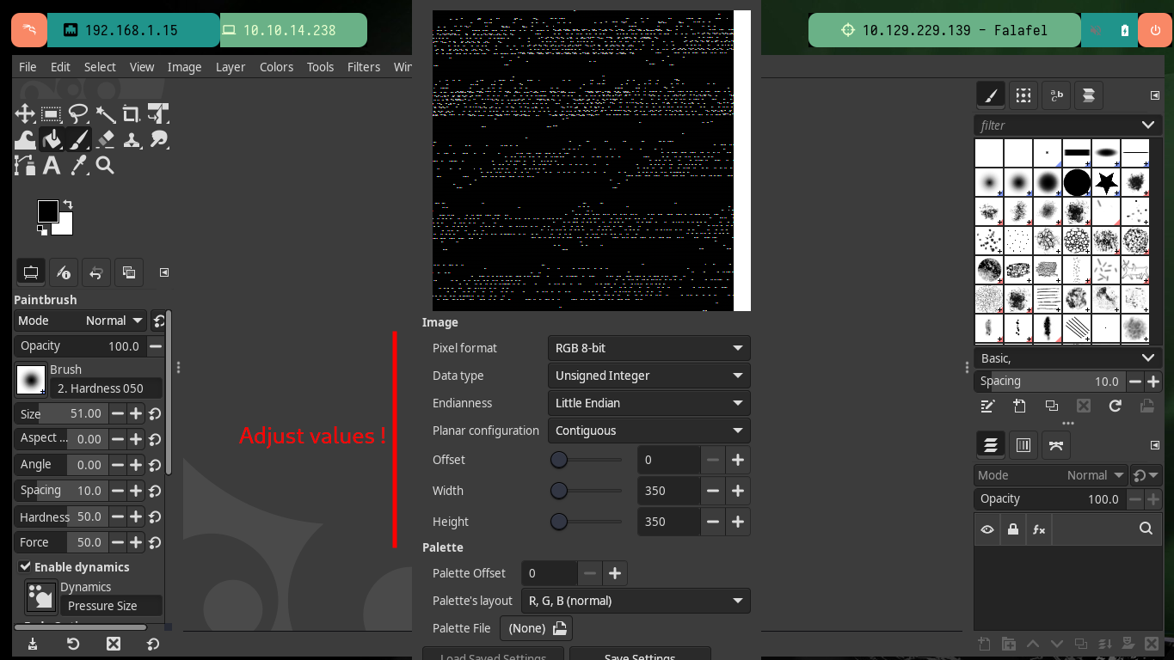Click the layer search magnifier icon

point(1146,529)
